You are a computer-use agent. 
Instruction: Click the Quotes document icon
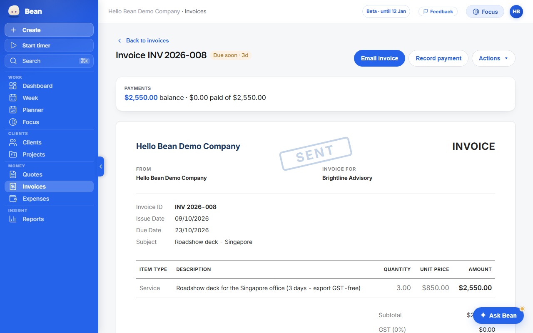click(13, 174)
